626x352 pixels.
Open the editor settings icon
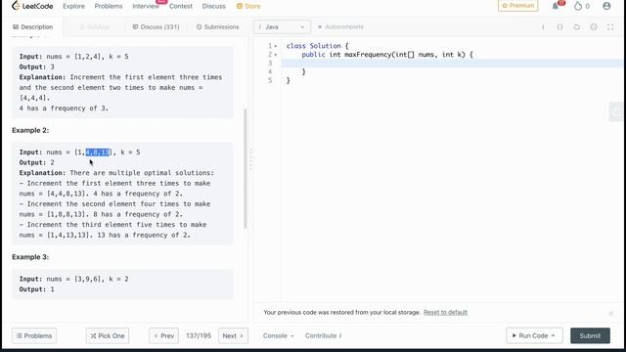tap(594, 26)
